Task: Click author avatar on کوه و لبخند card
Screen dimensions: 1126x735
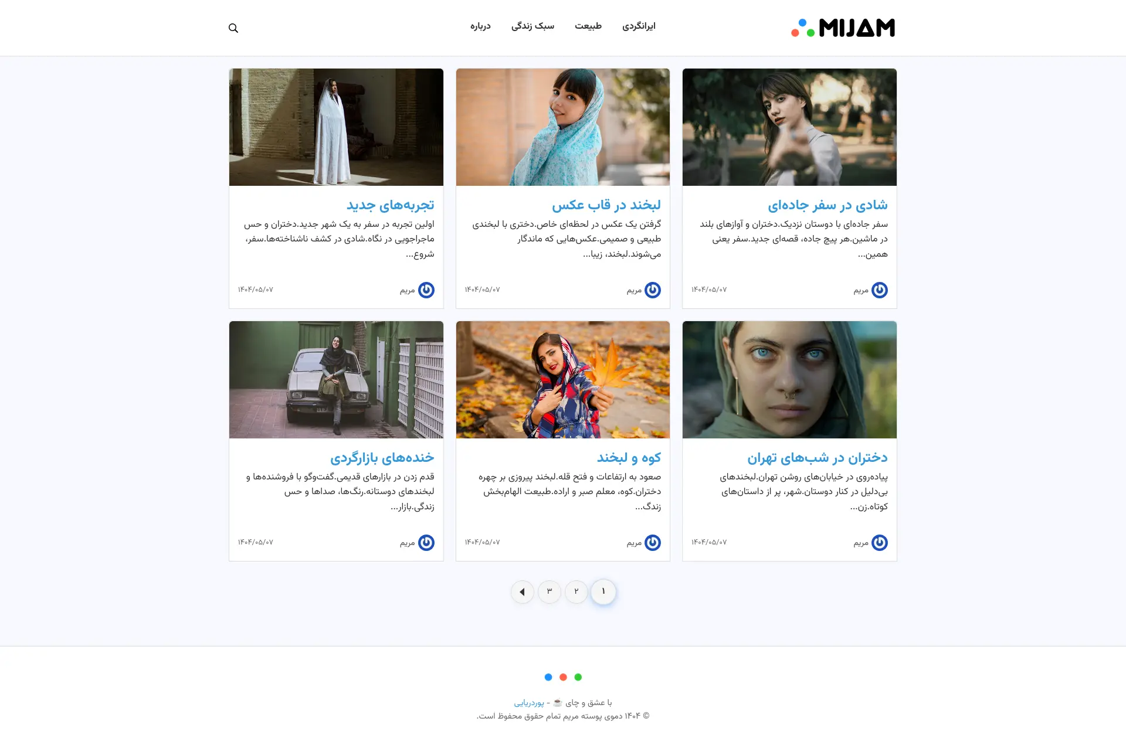Action: (x=653, y=543)
